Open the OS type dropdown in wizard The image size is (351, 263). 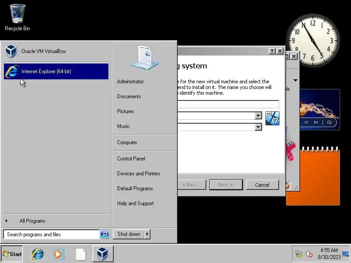pyautogui.click(x=258, y=116)
